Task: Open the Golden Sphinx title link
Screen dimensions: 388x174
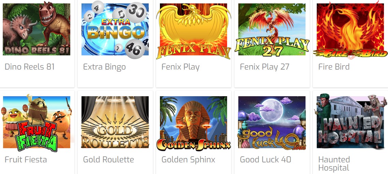Action: 188,160
